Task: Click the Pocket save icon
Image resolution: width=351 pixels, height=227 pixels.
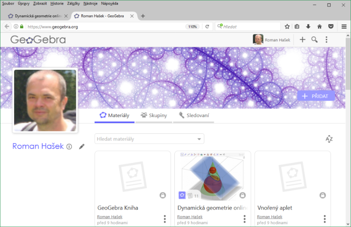Action: point(331,27)
